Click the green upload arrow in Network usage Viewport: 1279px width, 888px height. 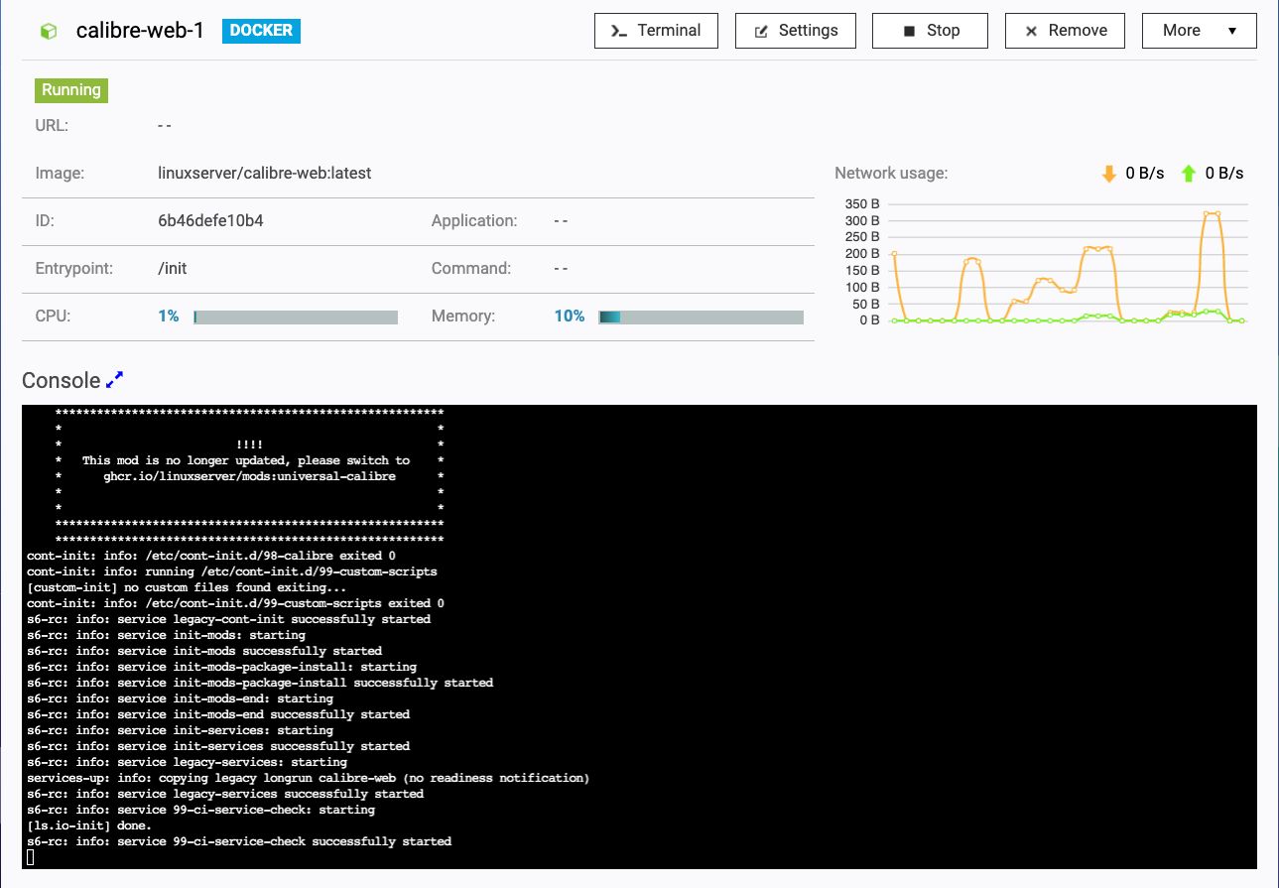click(x=1189, y=173)
